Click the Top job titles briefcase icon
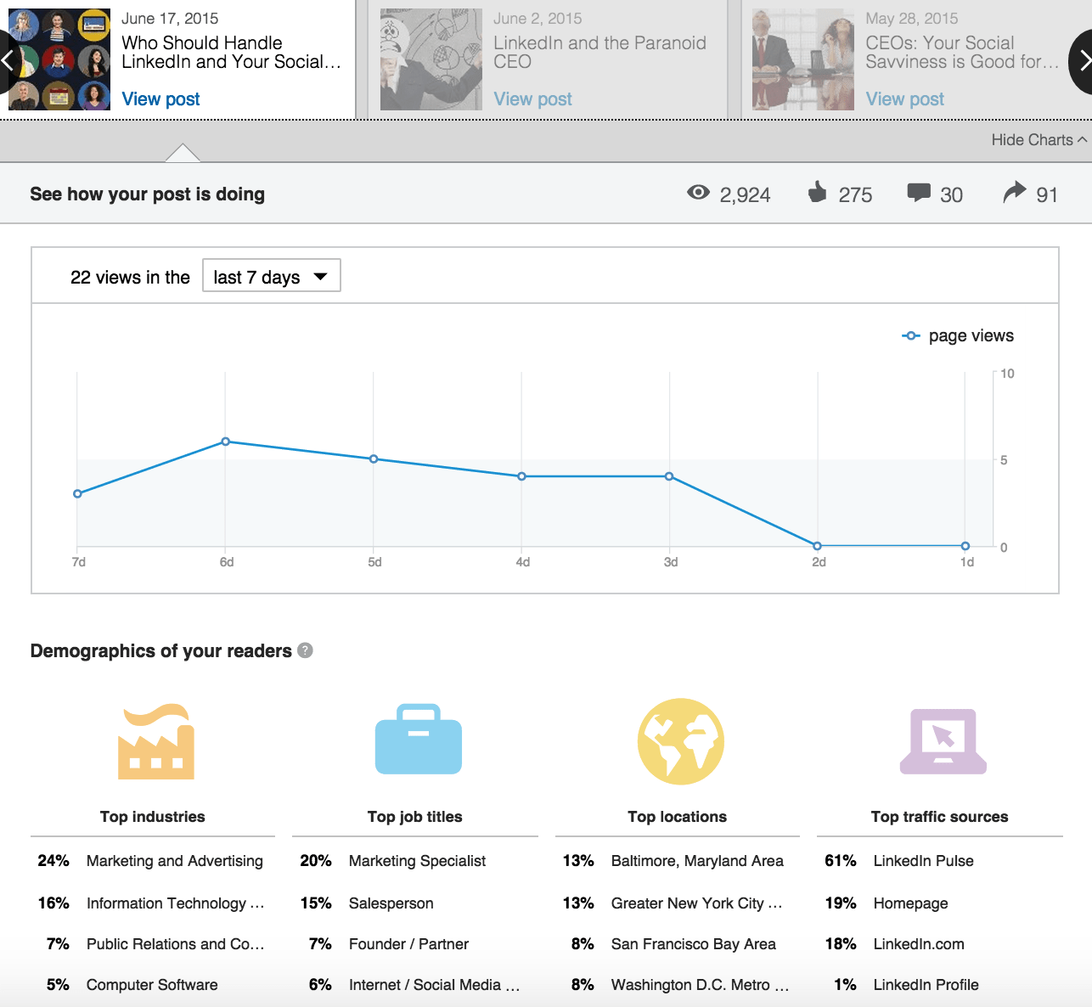Viewport: 1092px width, 1007px height. [419, 739]
